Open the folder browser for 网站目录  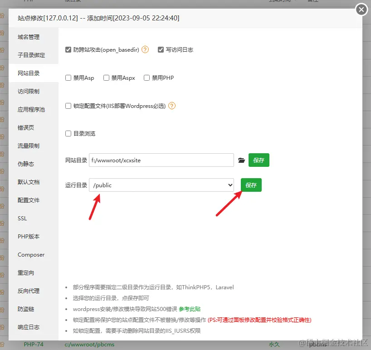pyautogui.click(x=241, y=160)
